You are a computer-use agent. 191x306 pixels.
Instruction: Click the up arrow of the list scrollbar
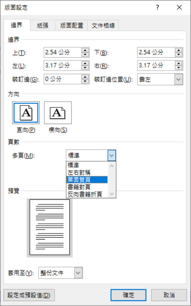[x=112, y=166]
